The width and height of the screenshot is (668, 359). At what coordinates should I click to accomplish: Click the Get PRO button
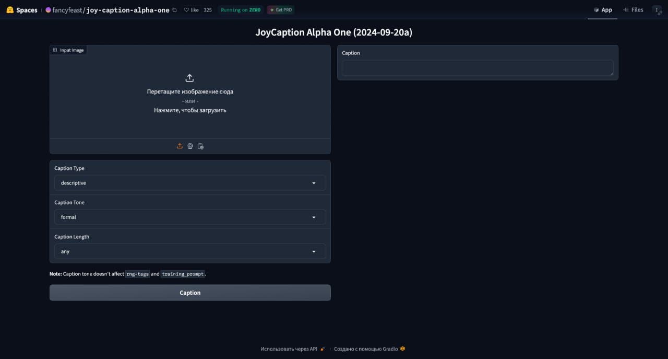click(x=281, y=10)
